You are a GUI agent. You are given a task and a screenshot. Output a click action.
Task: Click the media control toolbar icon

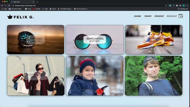(x=180, y=6)
